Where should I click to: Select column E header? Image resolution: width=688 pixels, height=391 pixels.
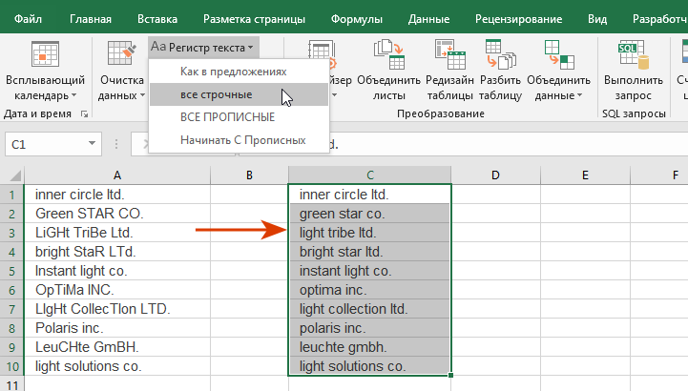point(585,175)
